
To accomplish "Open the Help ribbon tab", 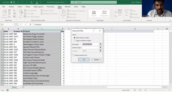I will 83,6.
